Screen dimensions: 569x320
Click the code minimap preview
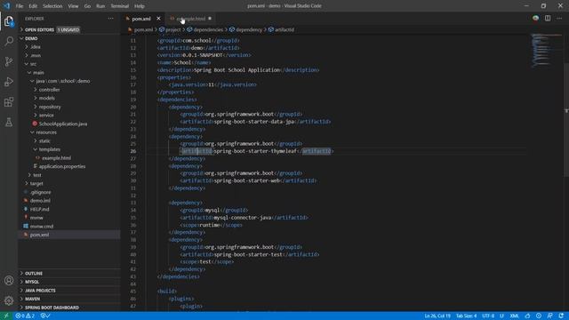(547, 50)
